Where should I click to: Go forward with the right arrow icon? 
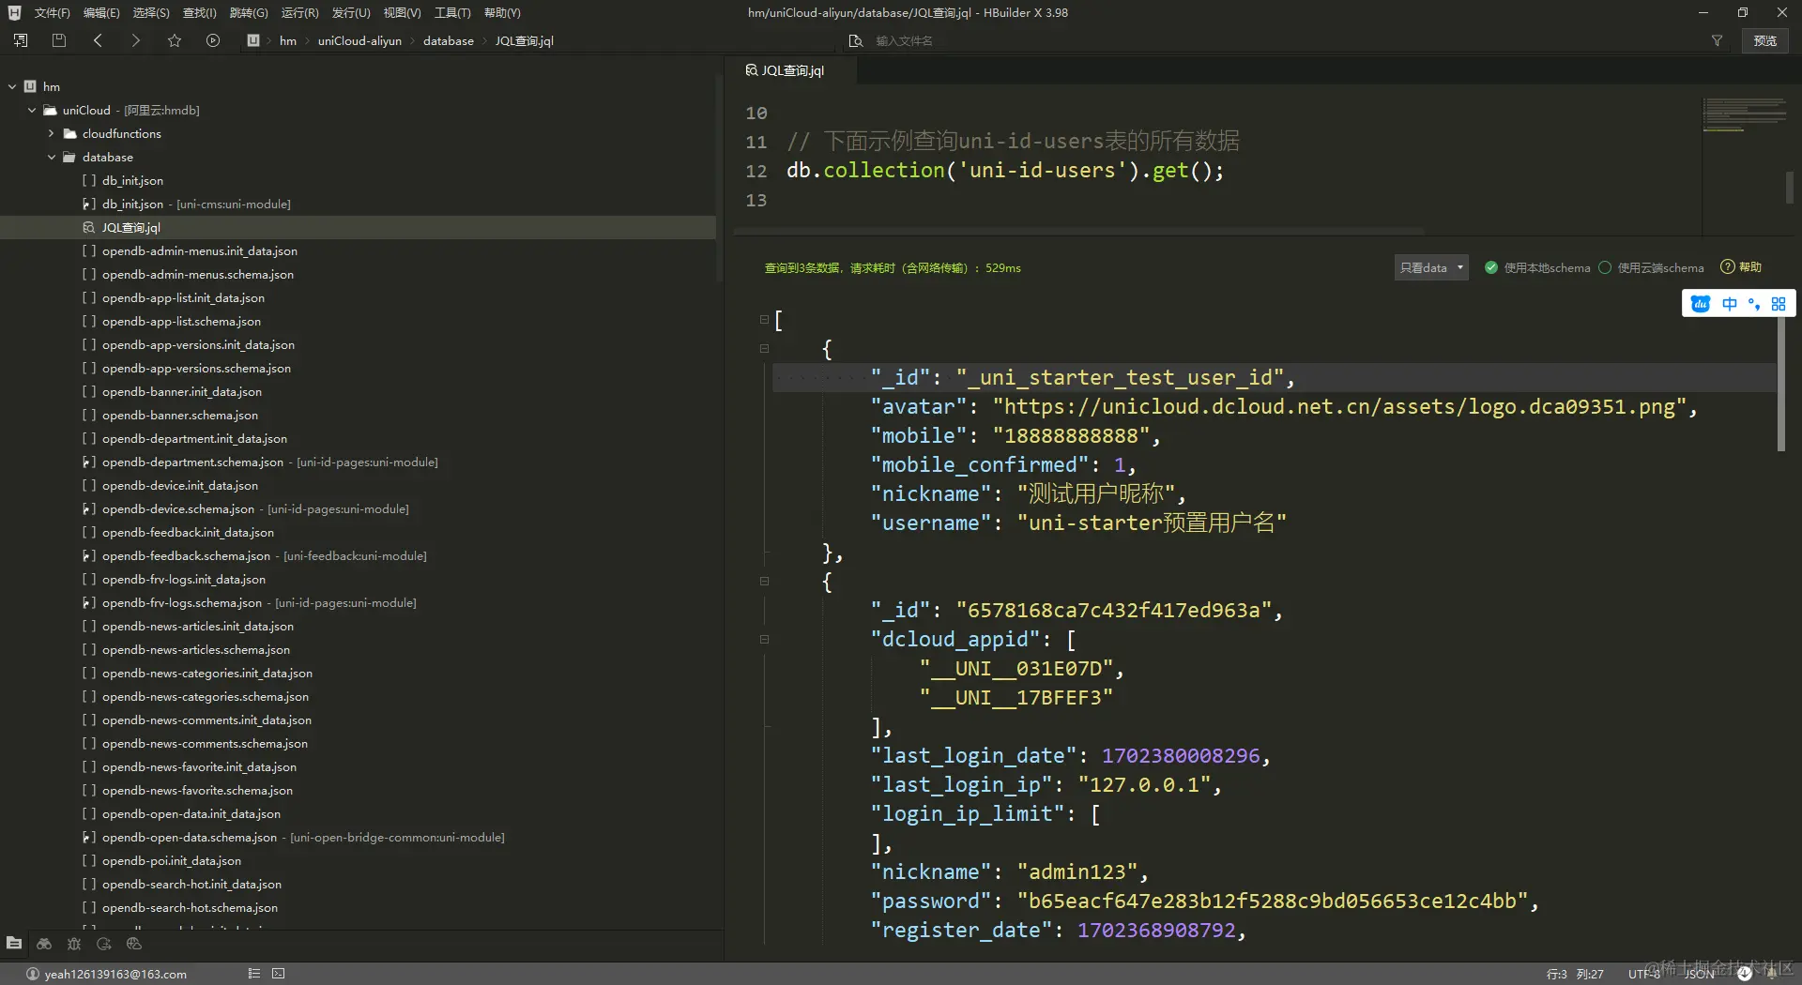click(x=135, y=40)
